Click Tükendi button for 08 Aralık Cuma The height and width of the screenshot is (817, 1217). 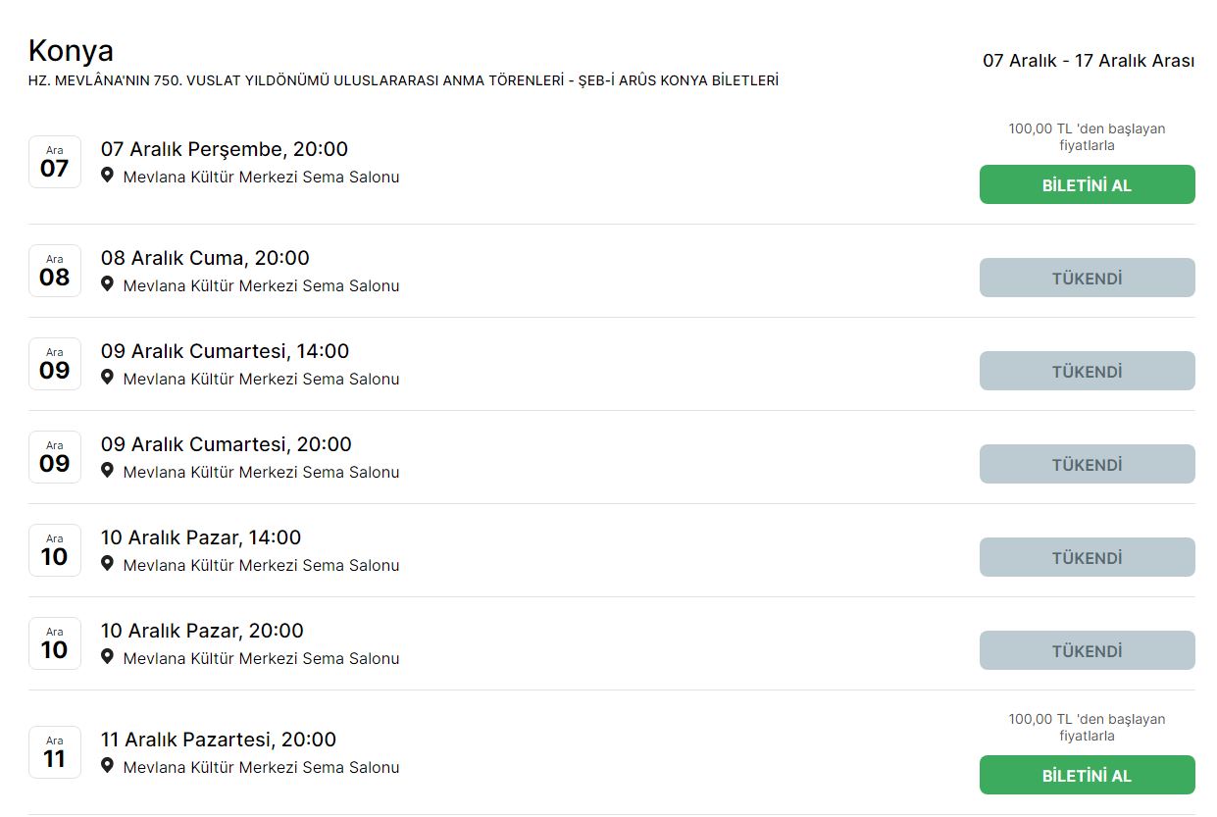1087,278
